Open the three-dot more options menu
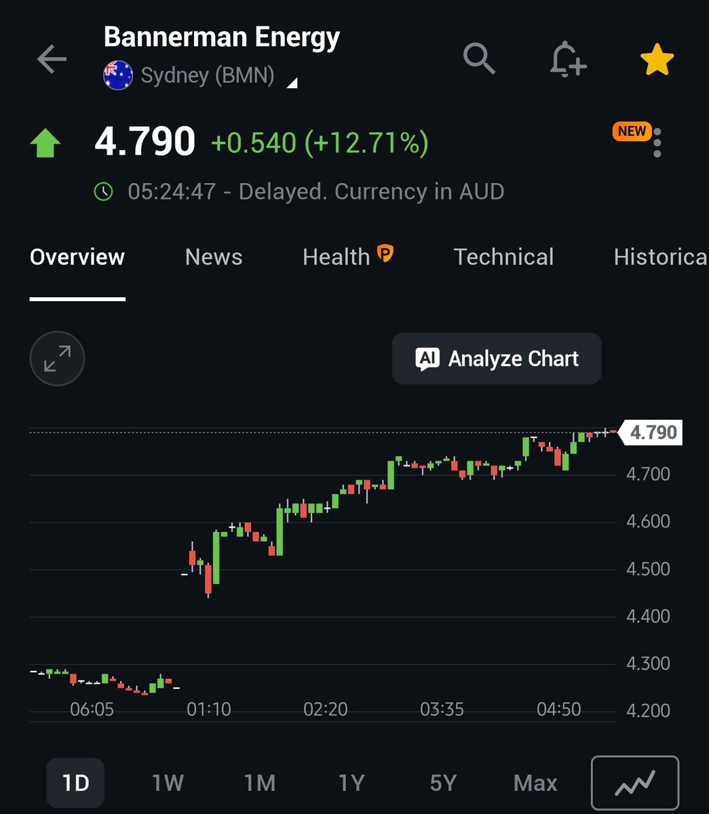The height and width of the screenshot is (814, 709). coord(657,142)
